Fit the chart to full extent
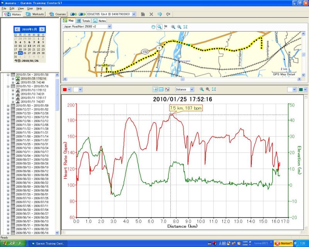 214,89
